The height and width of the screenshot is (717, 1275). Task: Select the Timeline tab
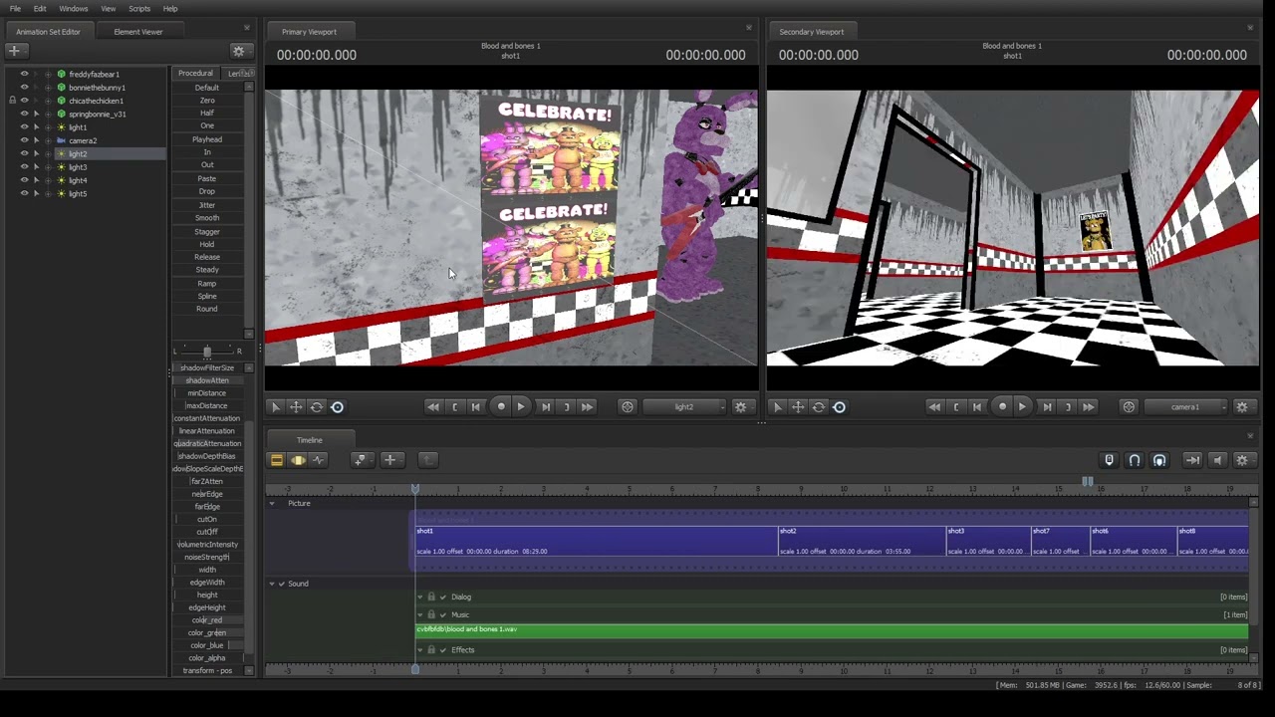coord(309,440)
